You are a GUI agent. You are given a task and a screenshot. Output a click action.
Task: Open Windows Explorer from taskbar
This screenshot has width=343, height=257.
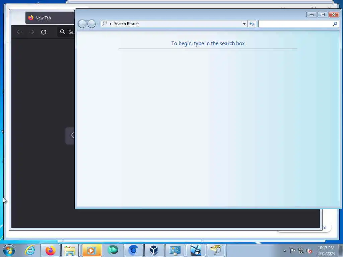click(70, 250)
